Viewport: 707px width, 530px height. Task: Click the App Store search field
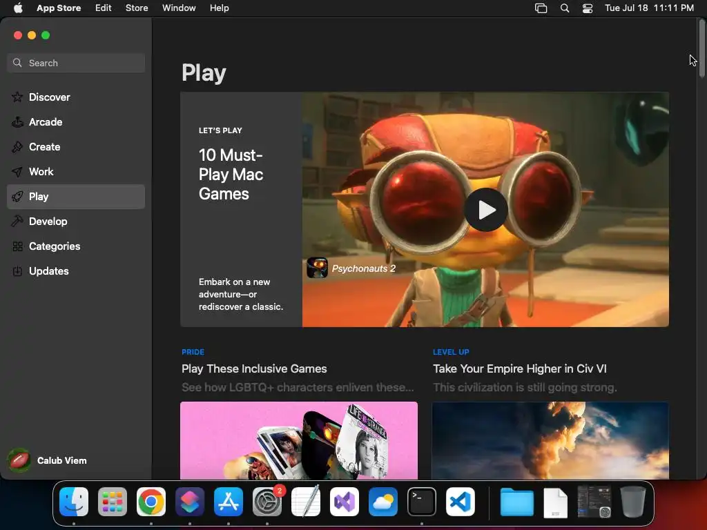coord(76,63)
